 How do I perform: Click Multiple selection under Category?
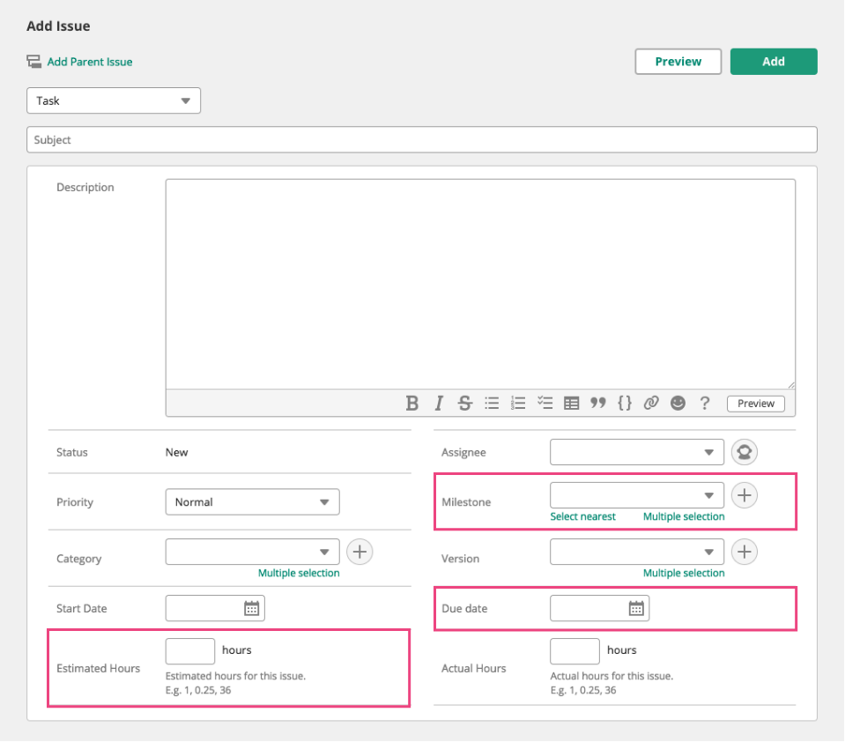point(299,573)
